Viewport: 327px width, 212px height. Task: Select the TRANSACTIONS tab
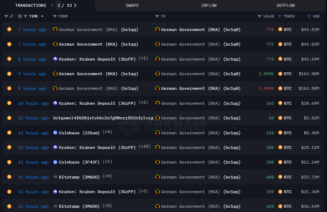30,5
